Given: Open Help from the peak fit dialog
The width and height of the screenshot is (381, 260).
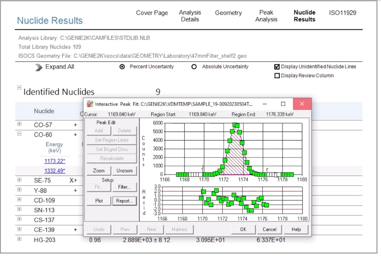Looking at the screenshot, I should click(x=296, y=229).
